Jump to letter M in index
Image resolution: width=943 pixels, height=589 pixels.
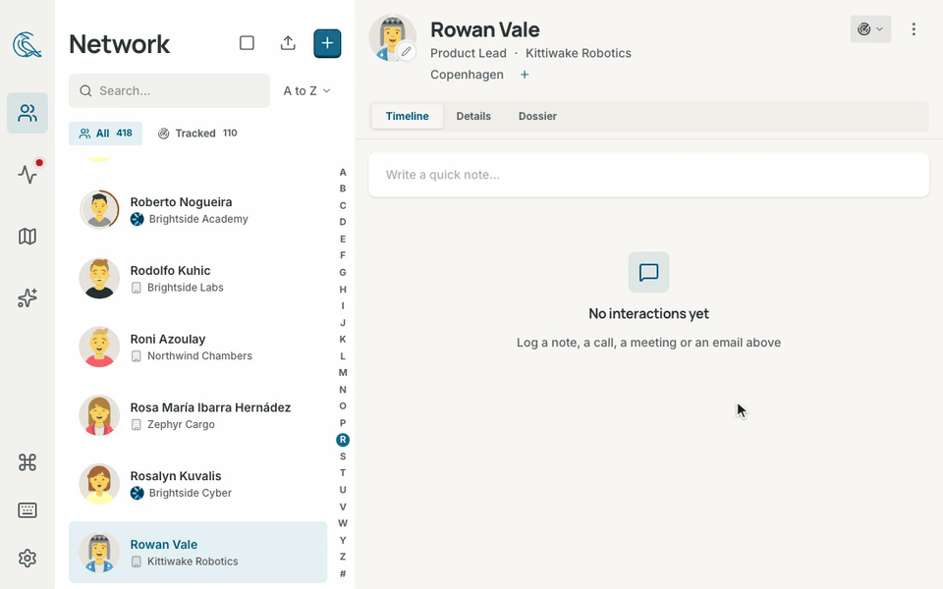[343, 373]
